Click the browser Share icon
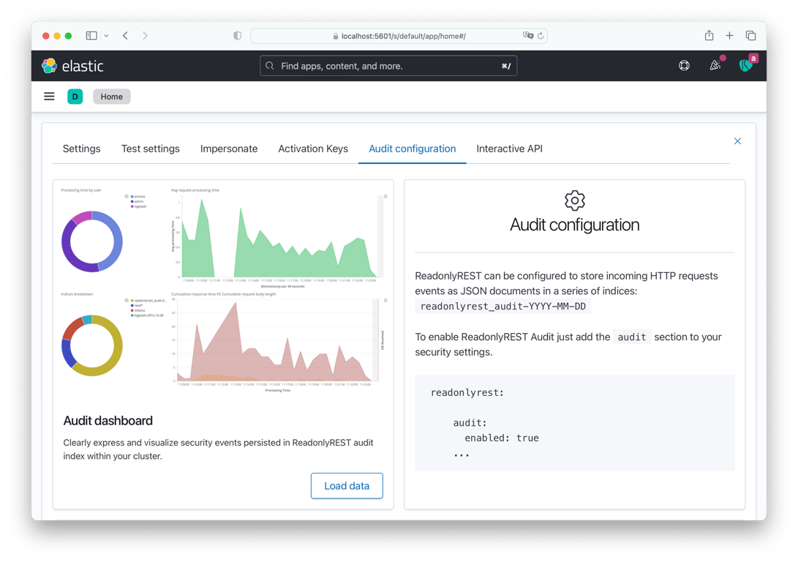798x562 pixels. click(x=709, y=36)
